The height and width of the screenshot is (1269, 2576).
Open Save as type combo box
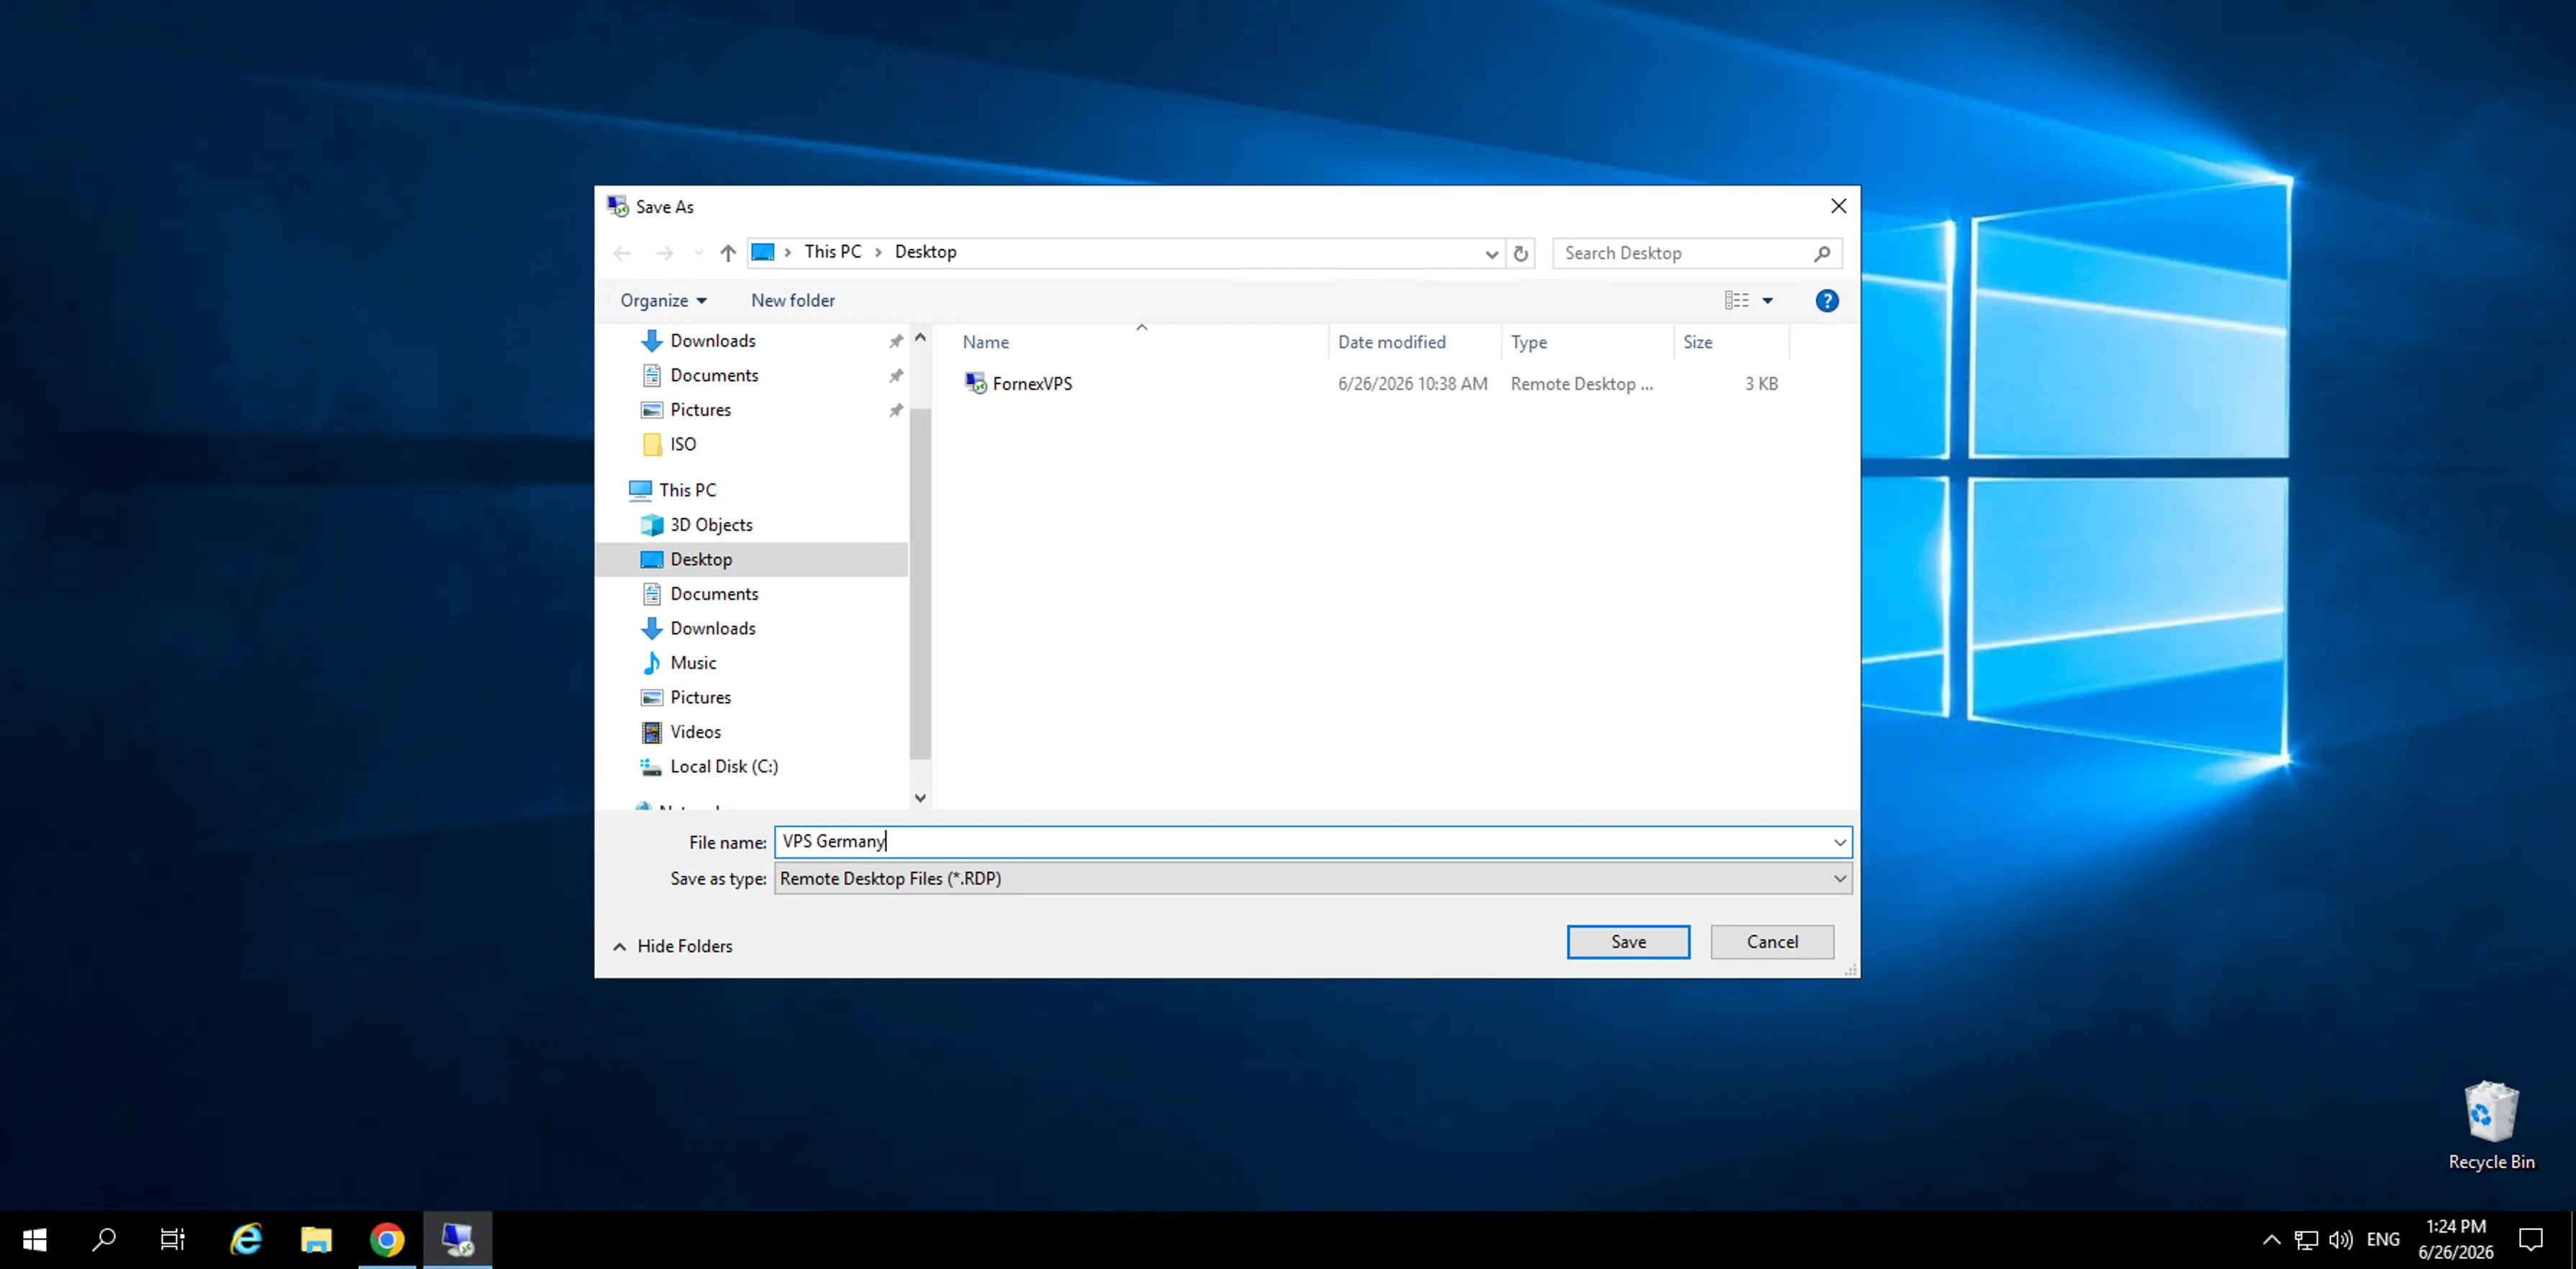[1313, 879]
